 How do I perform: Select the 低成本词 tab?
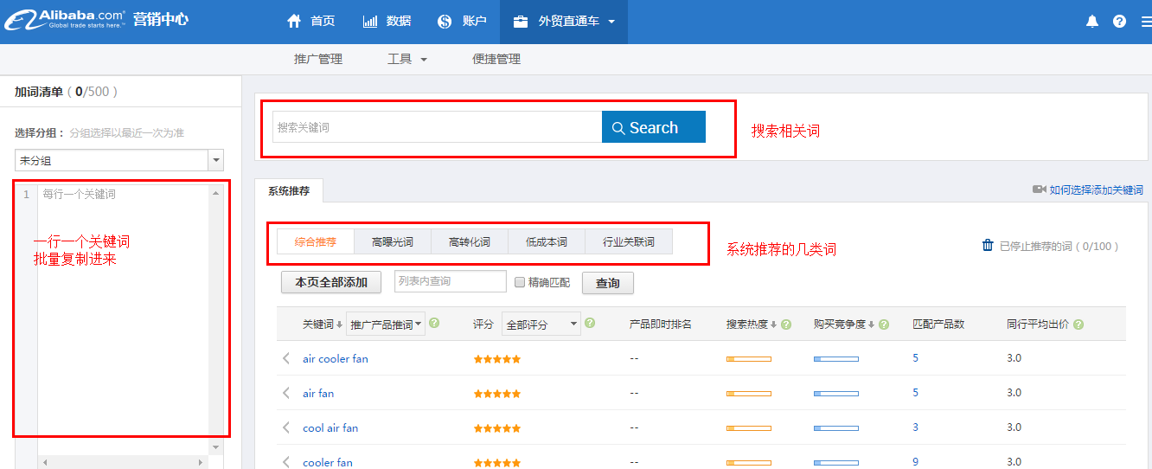547,241
